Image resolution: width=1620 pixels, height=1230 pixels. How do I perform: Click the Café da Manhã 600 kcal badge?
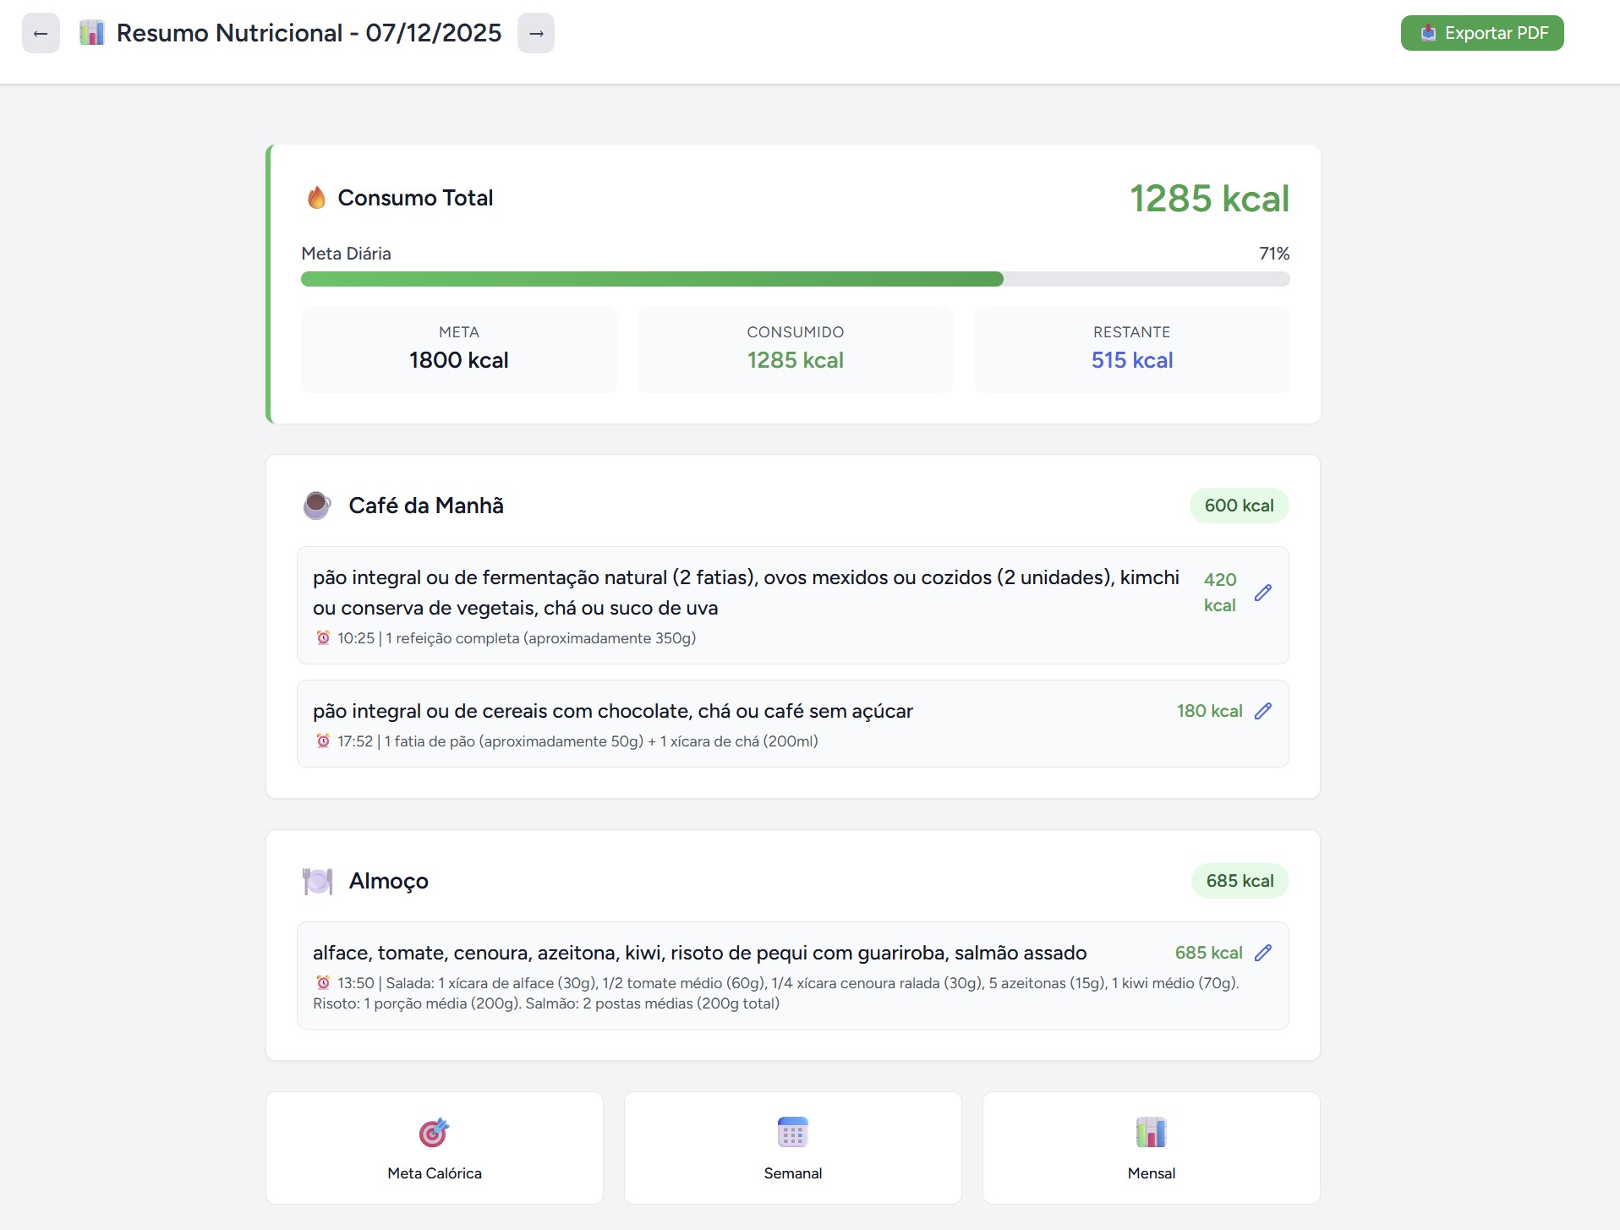pos(1239,506)
